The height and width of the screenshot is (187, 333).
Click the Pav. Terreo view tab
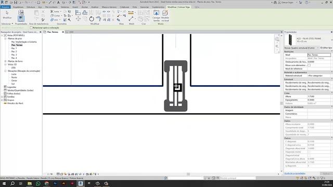tap(53, 32)
